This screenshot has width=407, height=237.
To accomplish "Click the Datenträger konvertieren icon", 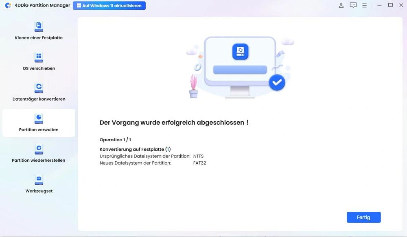I will [x=39, y=88].
